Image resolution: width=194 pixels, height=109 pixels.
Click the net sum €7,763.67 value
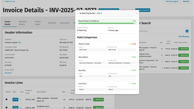coord(8,65)
